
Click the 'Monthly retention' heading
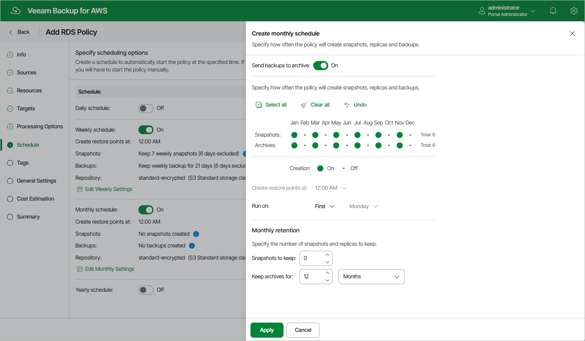(276, 231)
